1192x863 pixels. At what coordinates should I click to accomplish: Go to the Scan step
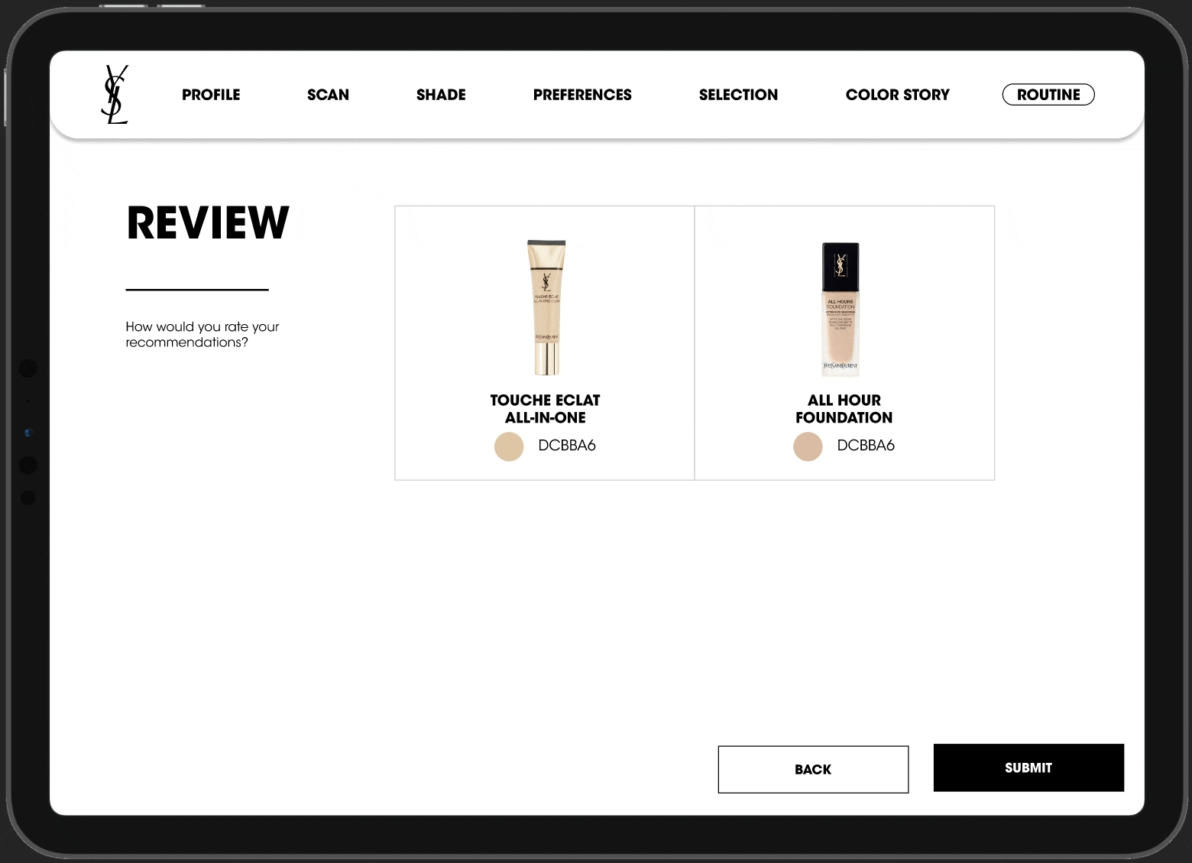coord(328,95)
